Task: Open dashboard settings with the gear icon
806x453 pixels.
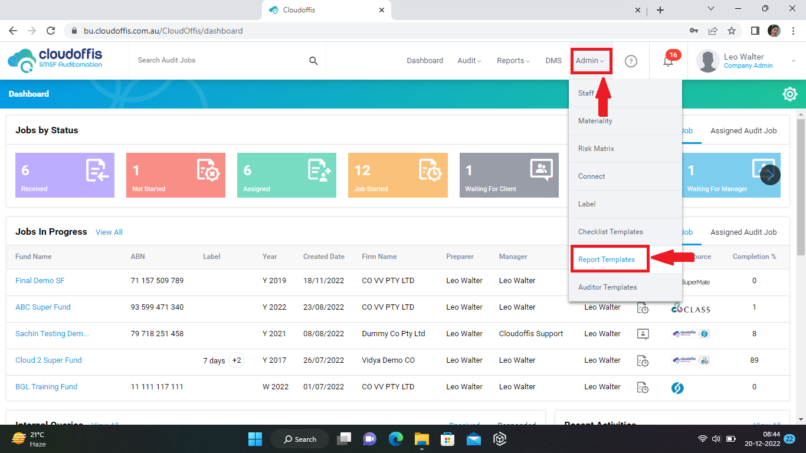Action: (x=790, y=94)
